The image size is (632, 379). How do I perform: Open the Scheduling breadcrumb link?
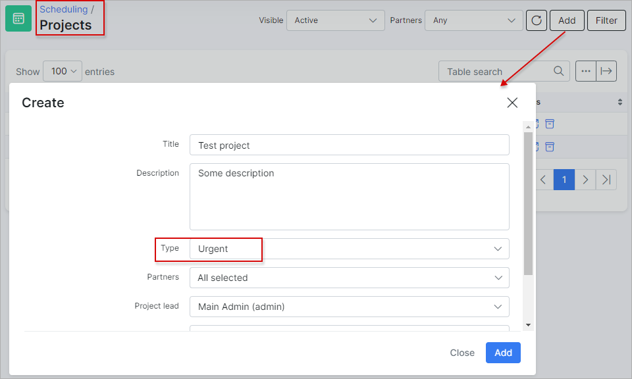point(64,9)
